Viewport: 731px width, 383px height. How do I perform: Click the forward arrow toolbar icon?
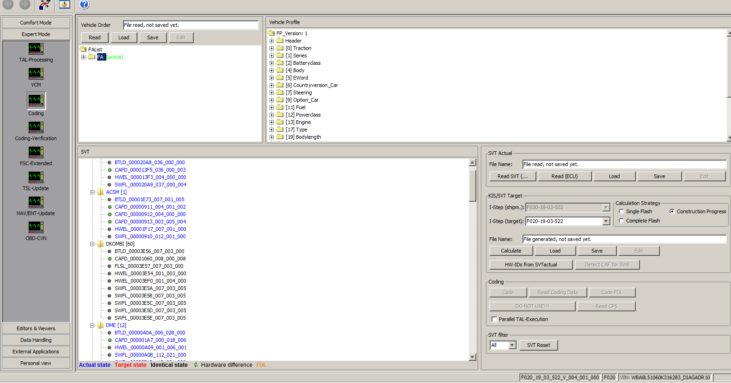pyautogui.click(x=25, y=5)
